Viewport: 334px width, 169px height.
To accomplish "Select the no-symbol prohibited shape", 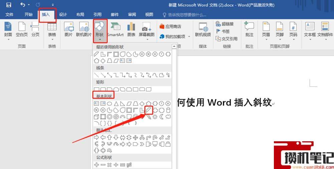I will pyautogui.click(x=116, y=117).
